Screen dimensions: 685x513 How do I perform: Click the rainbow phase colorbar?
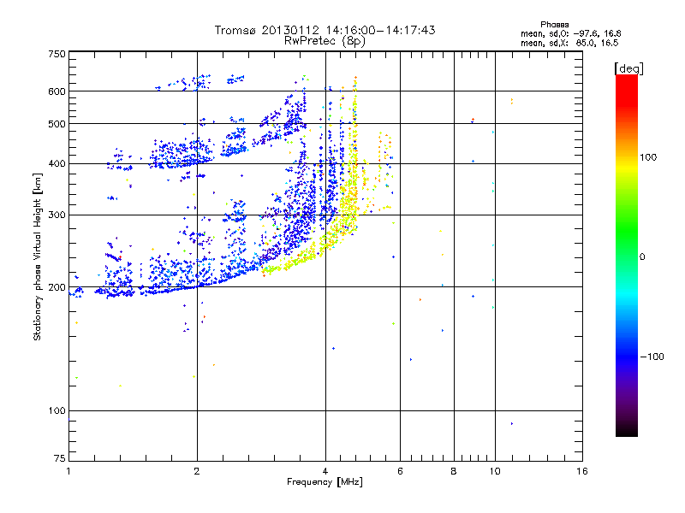coord(627,255)
